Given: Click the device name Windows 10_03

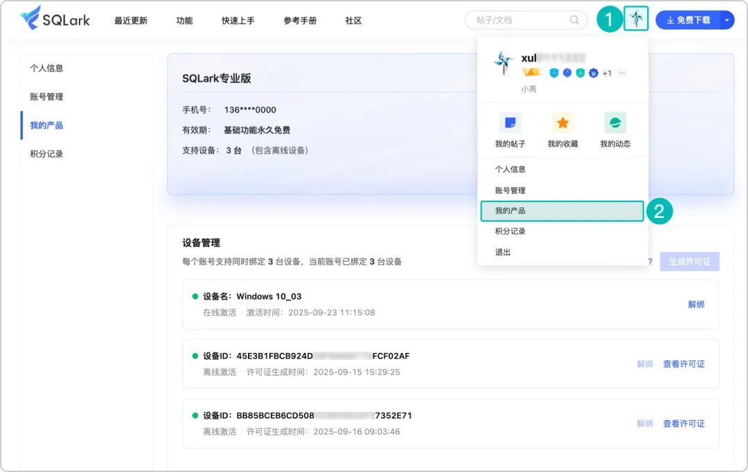Looking at the screenshot, I should [269, 296].
